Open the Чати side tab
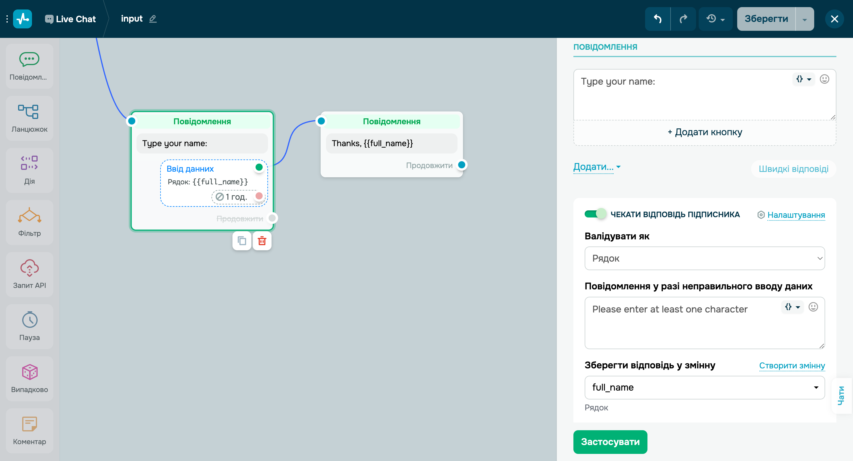853x461 pixels. pos(841,396)
